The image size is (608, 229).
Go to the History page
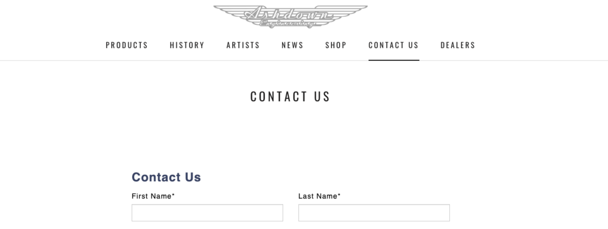pyautogui.click(x=187, y=45)
